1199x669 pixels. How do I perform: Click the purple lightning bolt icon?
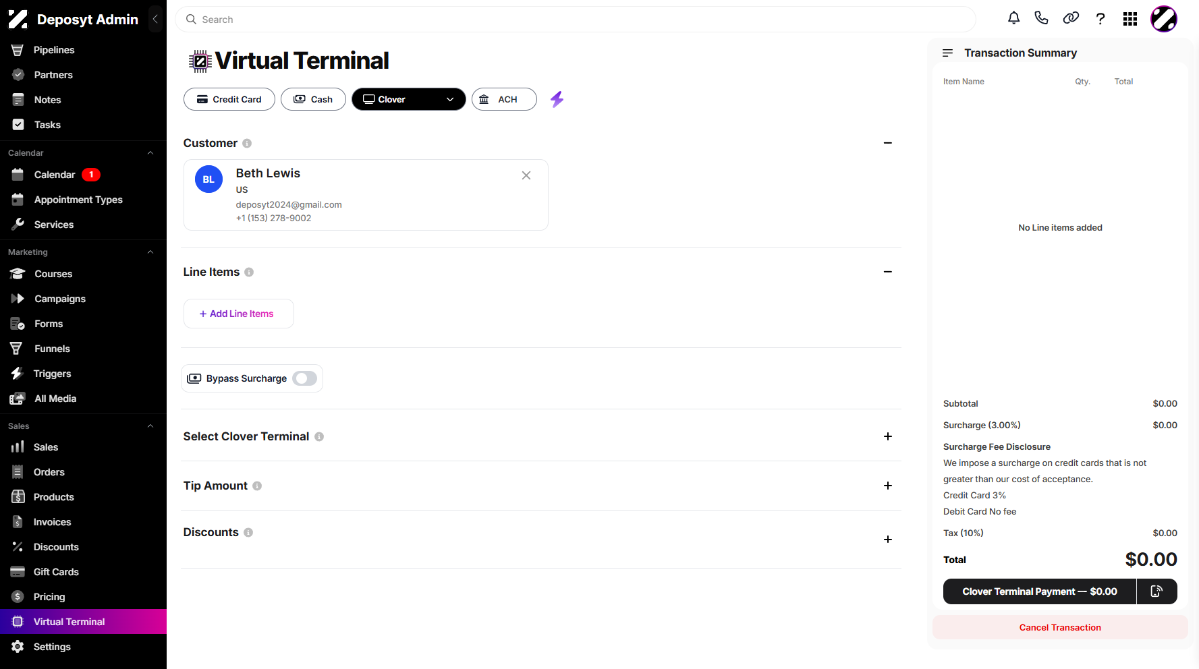pyautogui.click(x=557, y=100)
